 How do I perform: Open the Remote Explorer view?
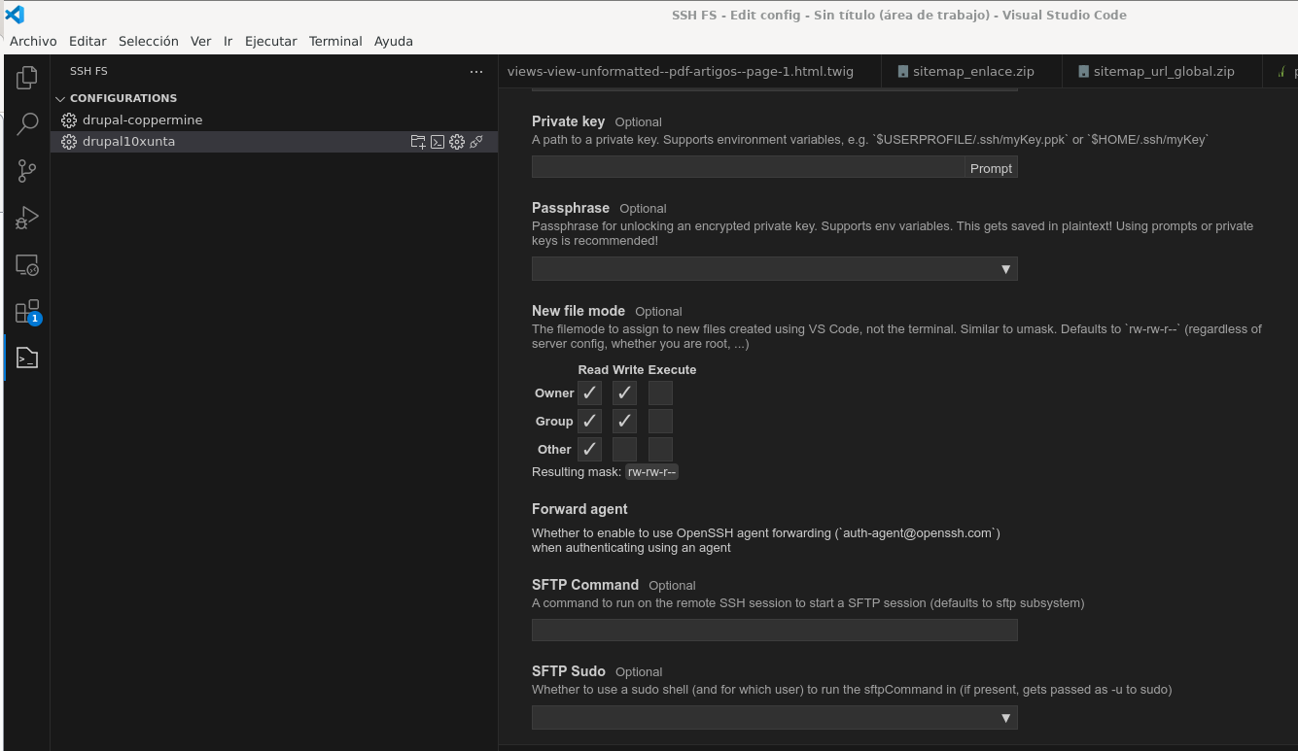pos(27,265)
